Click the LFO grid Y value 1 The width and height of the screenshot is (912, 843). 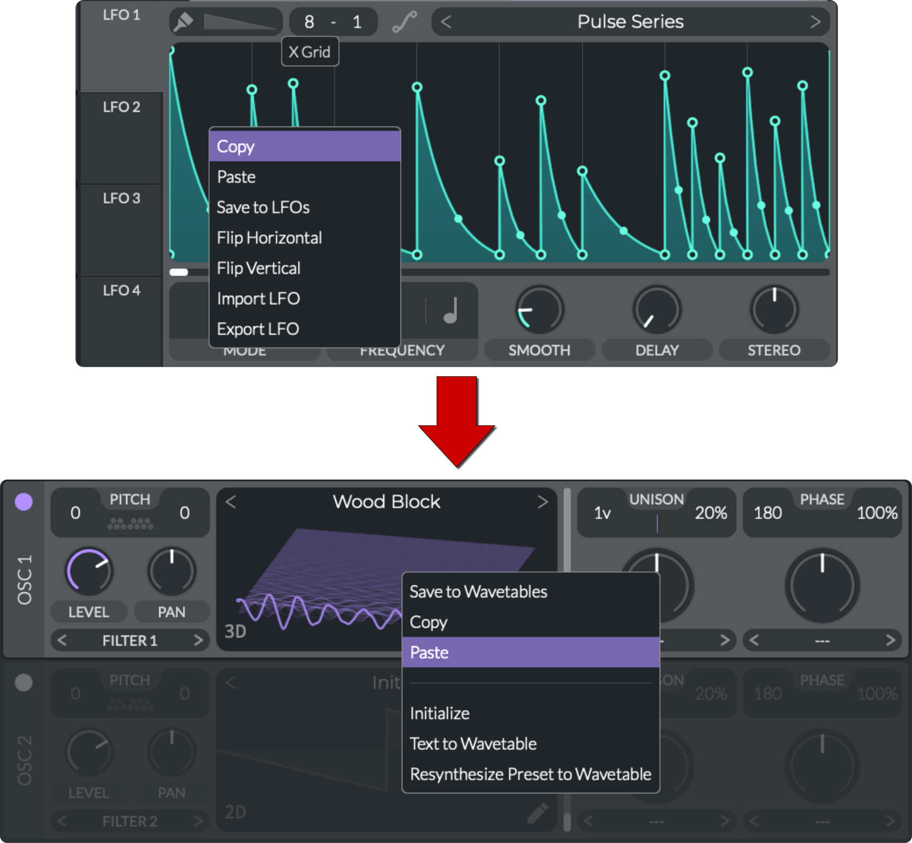[x=357, y=22]
